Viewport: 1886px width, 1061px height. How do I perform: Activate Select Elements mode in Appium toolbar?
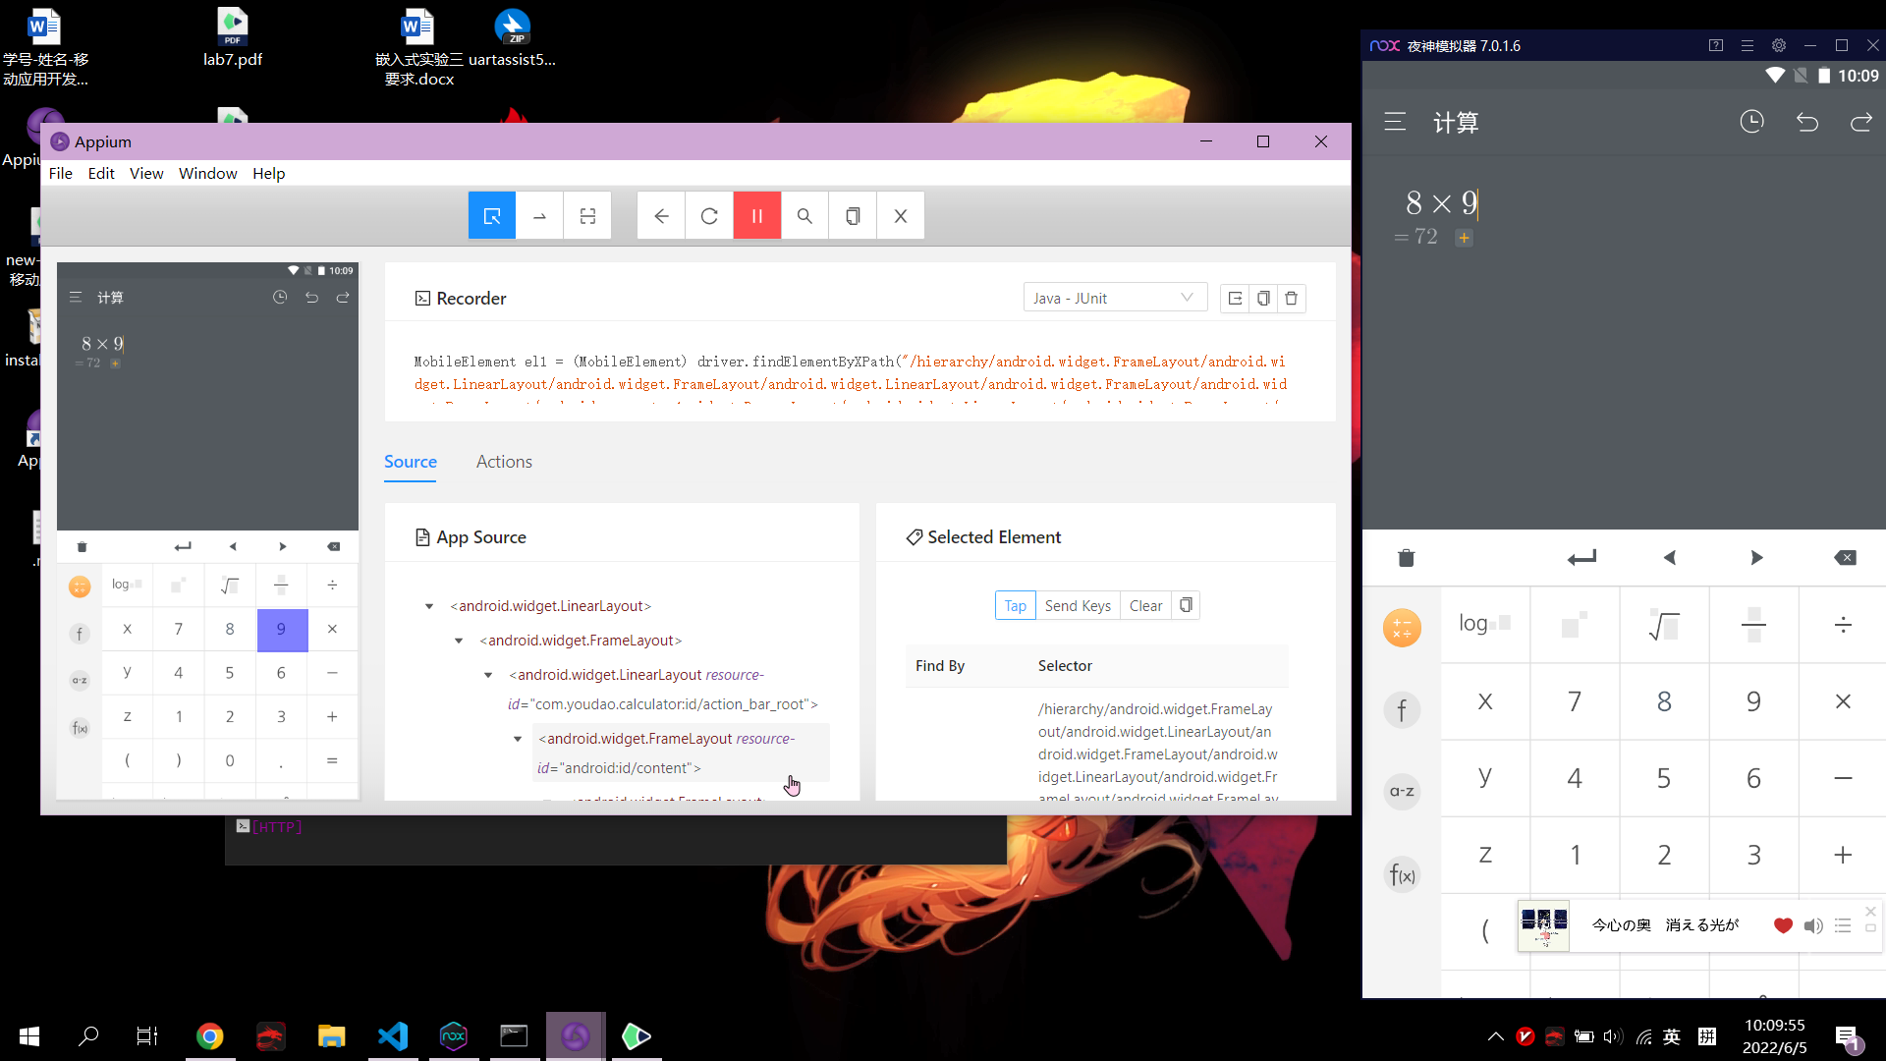pos(492,216)
